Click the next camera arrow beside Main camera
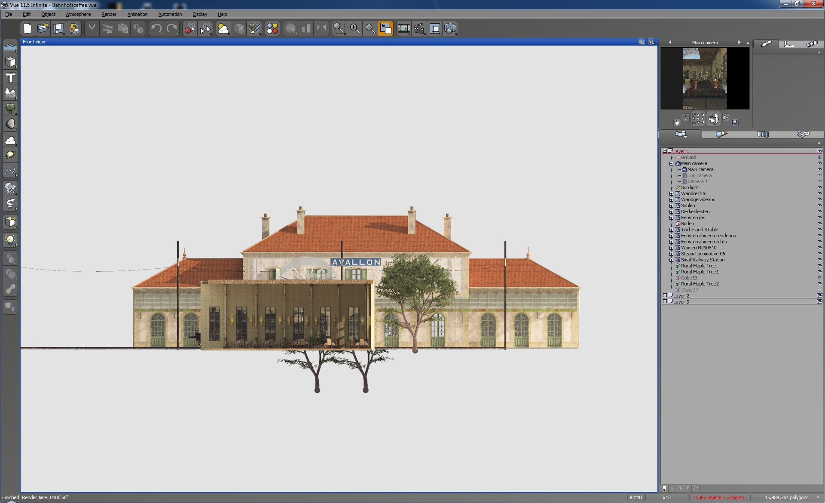 (x=739, y=42)
